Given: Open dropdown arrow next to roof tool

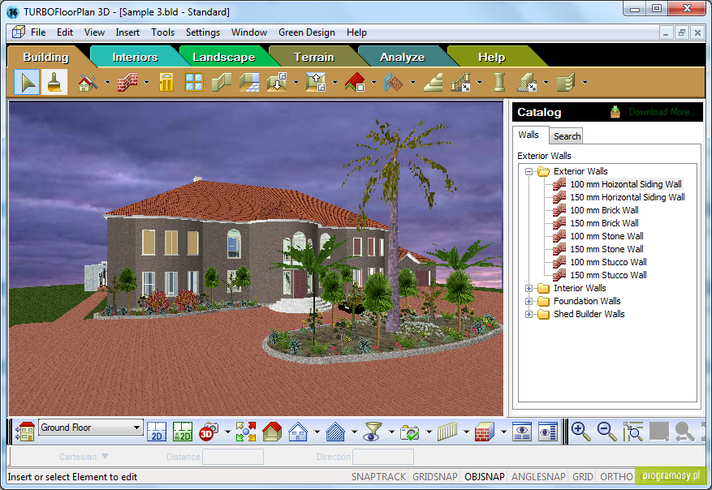Looking at the screenshot, I should point(373,83).
